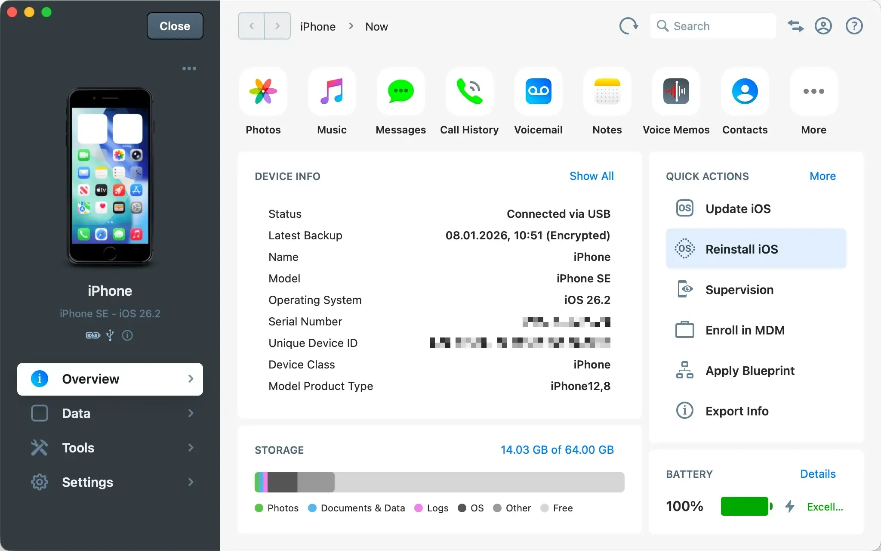
Task: Refresh the device view
Action: [628, 26]
